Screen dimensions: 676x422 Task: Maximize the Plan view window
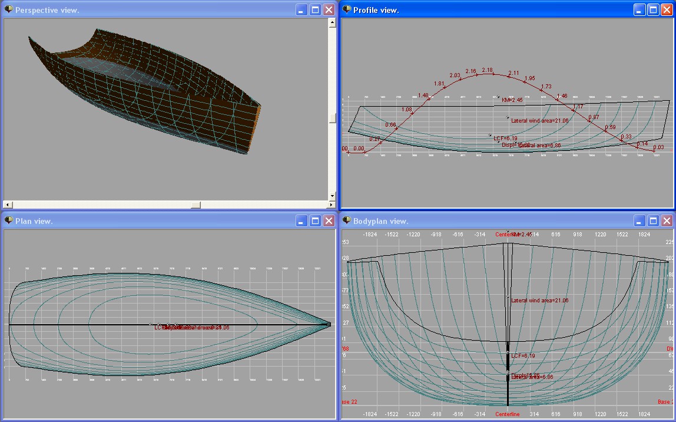(x=315, y=220)
